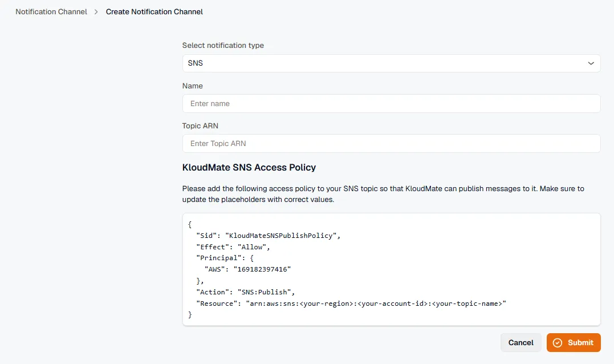Submit the notification channel form

coord(574,342)
